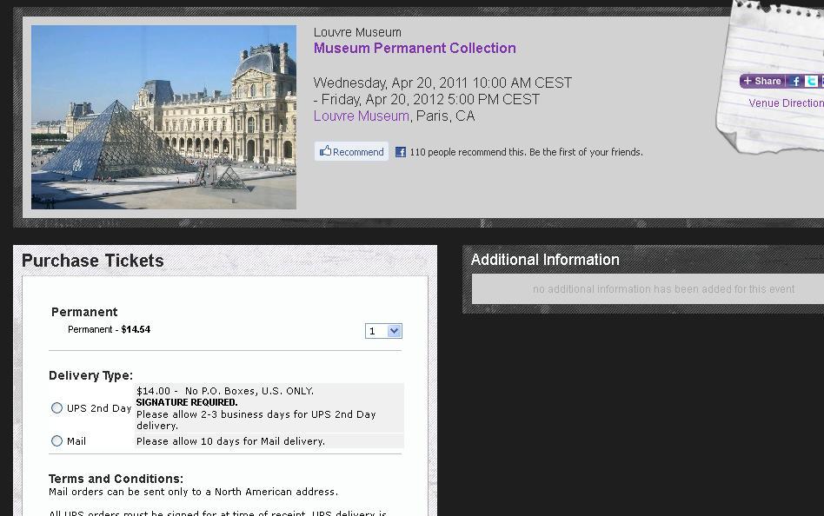Choose Mail delivery option
Screen dimensions: 824x516
click(x=56, y=441)
